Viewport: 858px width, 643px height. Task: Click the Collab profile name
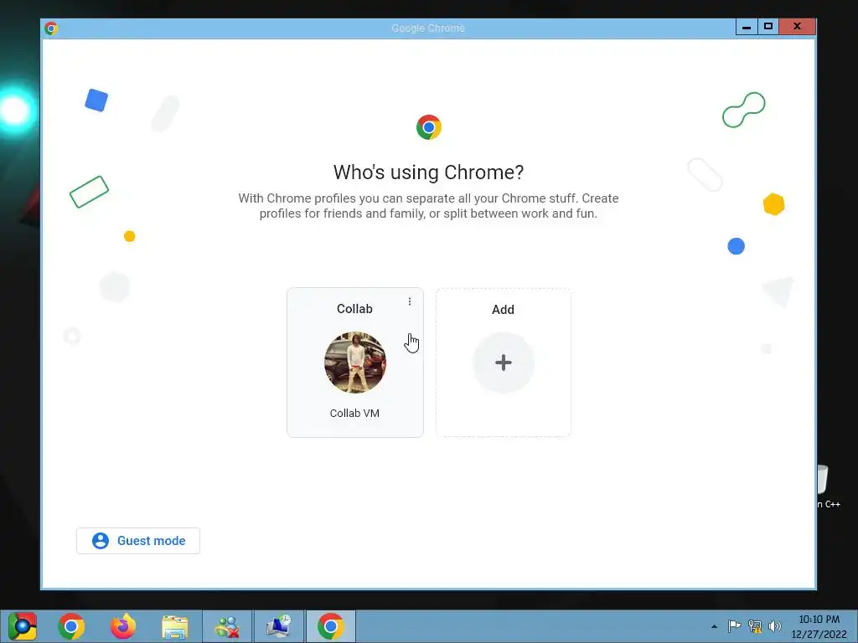point(354,309)
